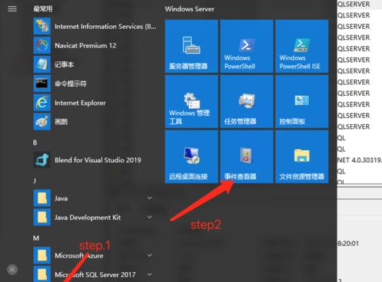The width and height of the screenshot is (382, 282).
Task: Open Internet Explorer
Action: (x=95, y=103)
